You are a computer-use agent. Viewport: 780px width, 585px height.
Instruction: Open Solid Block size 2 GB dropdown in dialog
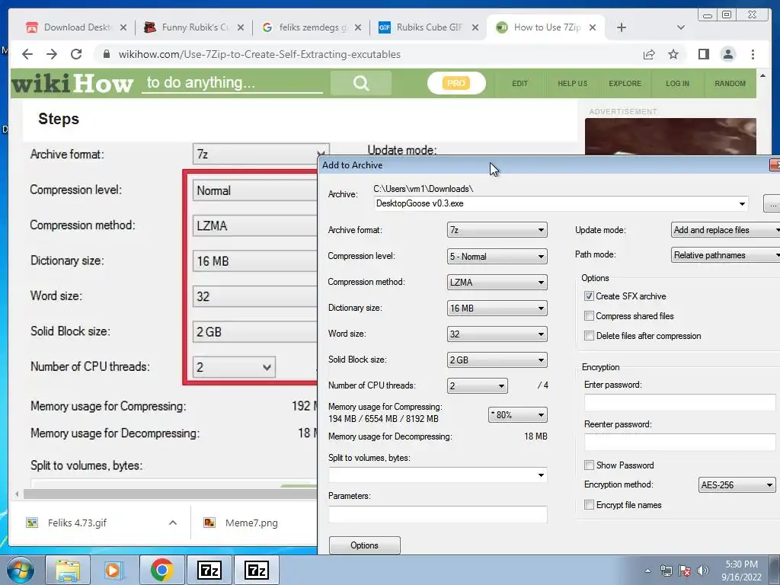[497, 360]
